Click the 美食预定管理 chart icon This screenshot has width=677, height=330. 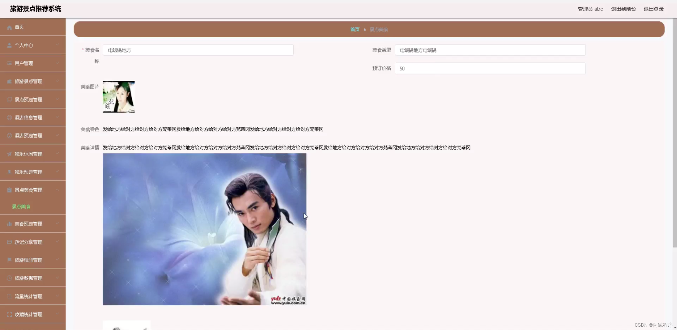point(9,223)
